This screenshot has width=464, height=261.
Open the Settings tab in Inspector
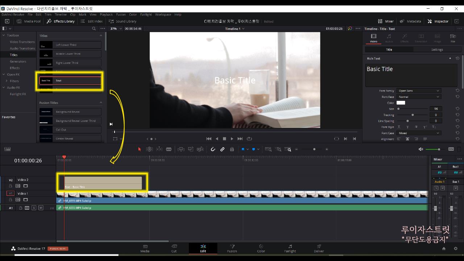pyautogui.click(x=437, y=50)
